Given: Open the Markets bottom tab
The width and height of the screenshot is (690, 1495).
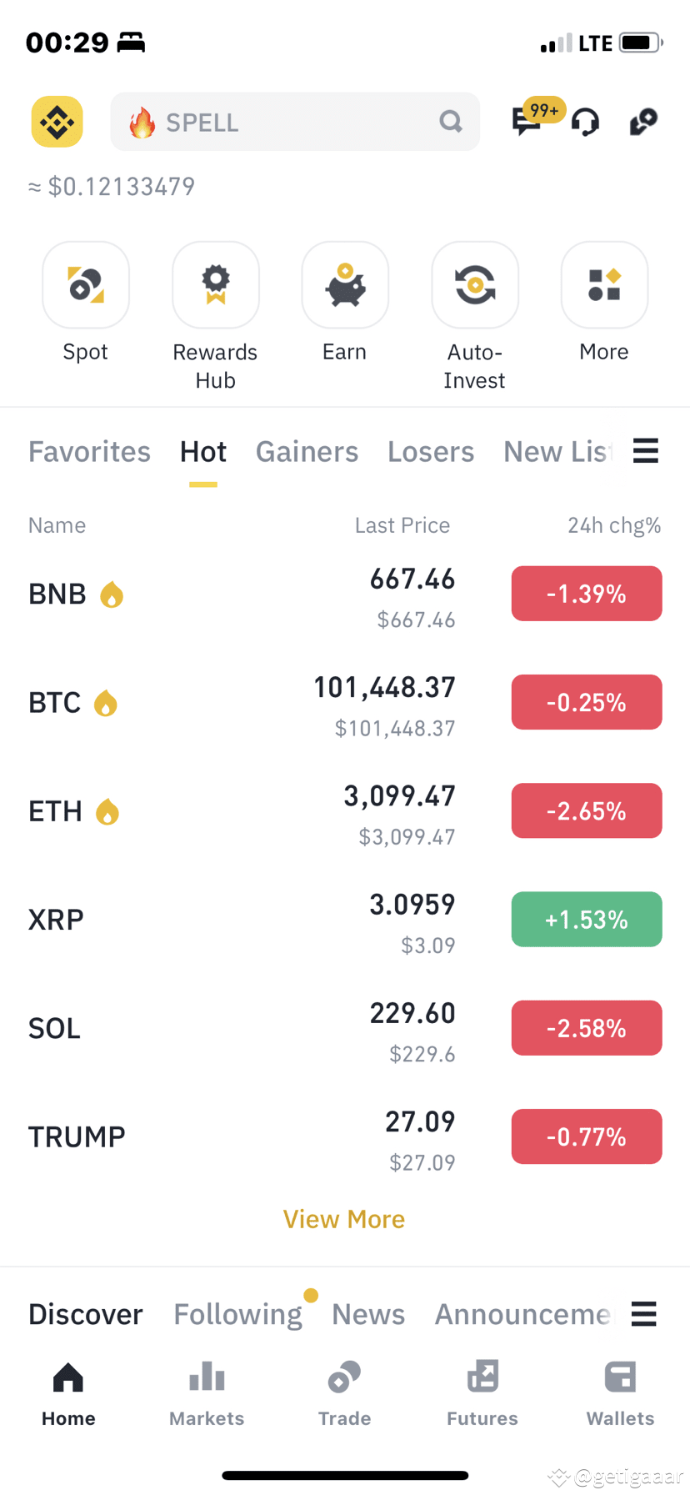Looking at the screenshot, I should point(207,1390).
